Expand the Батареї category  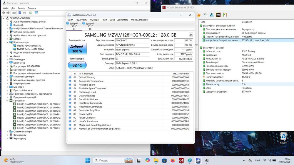7,39
